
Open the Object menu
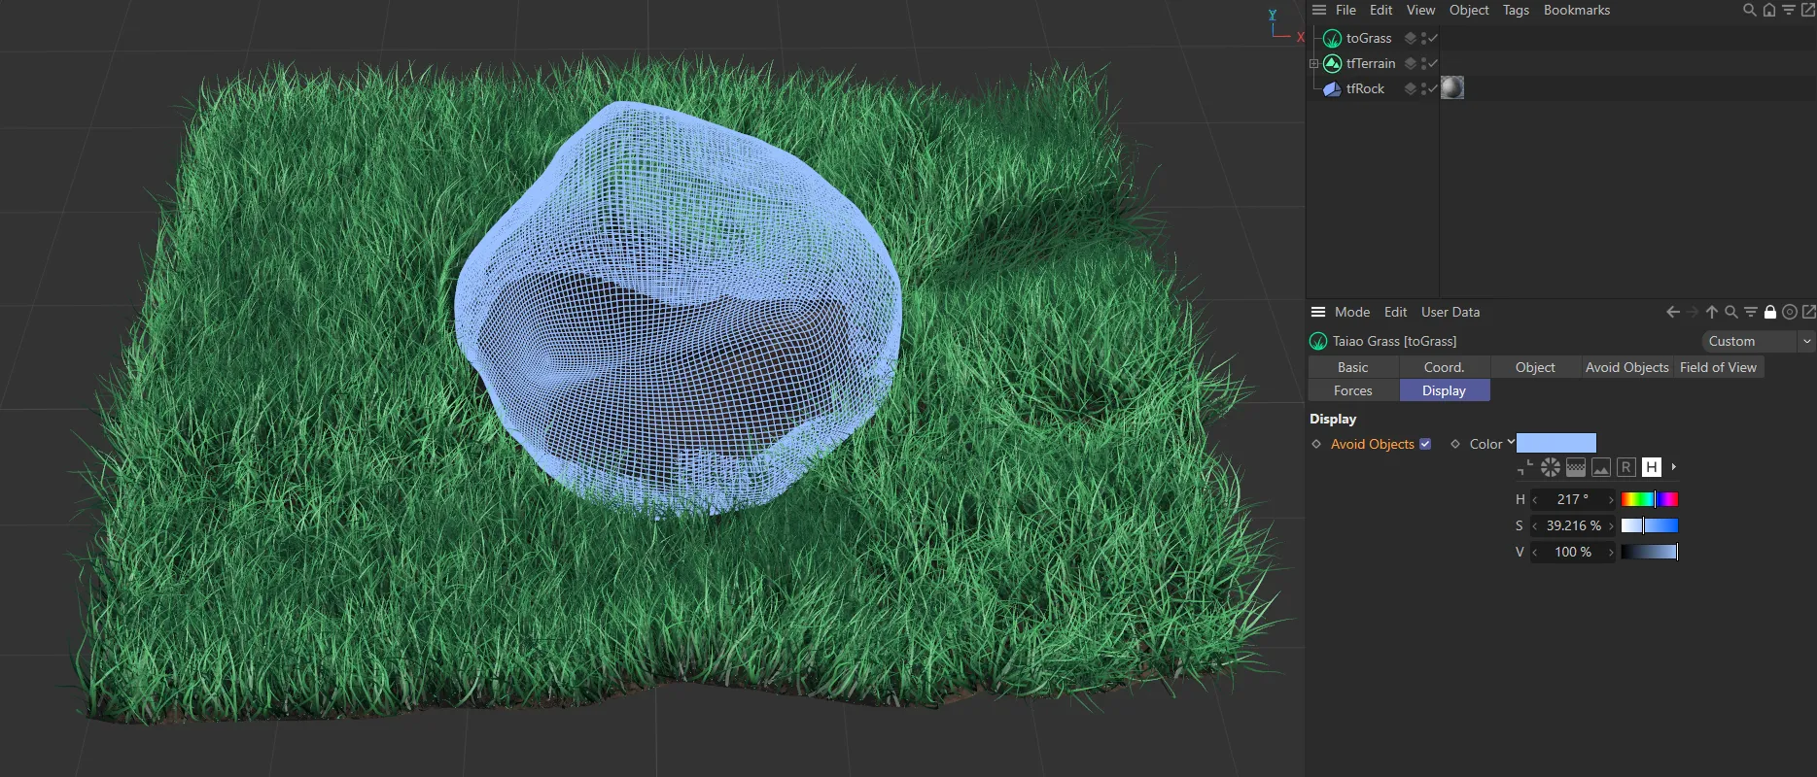tap(1469, 10)
